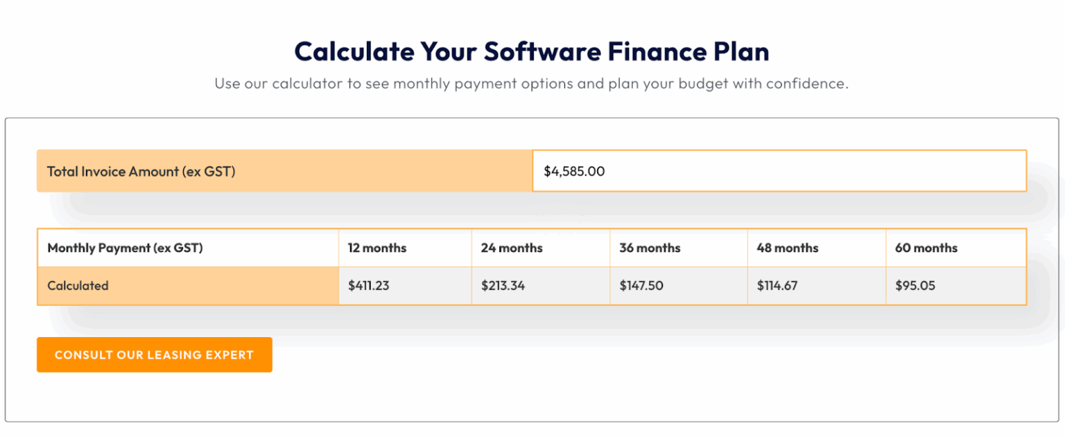1065x437 pixels.
Task: Click the $114.67 monthly payment cell
Action: tap(817, 286)
